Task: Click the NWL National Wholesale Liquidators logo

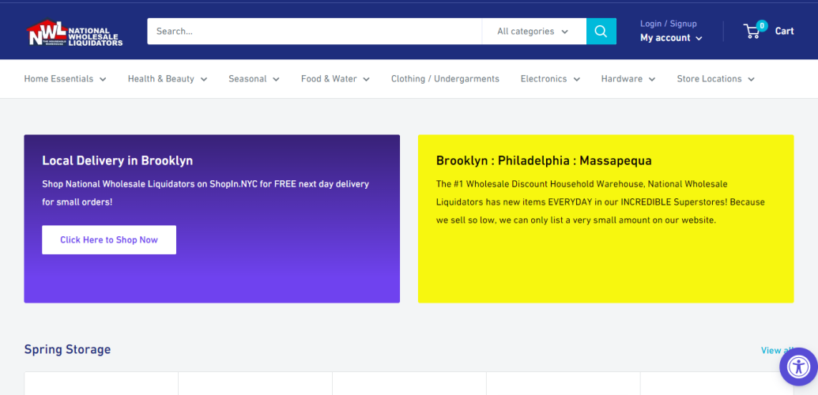Action: coord(74,33)
